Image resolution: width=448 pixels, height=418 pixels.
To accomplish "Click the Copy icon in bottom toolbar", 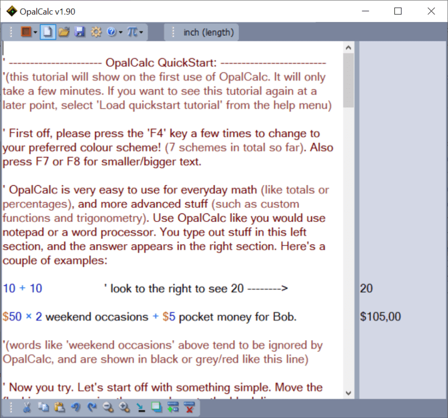I will (x=43, y=407).
